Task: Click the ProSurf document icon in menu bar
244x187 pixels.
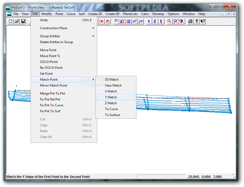Action: 9,14
